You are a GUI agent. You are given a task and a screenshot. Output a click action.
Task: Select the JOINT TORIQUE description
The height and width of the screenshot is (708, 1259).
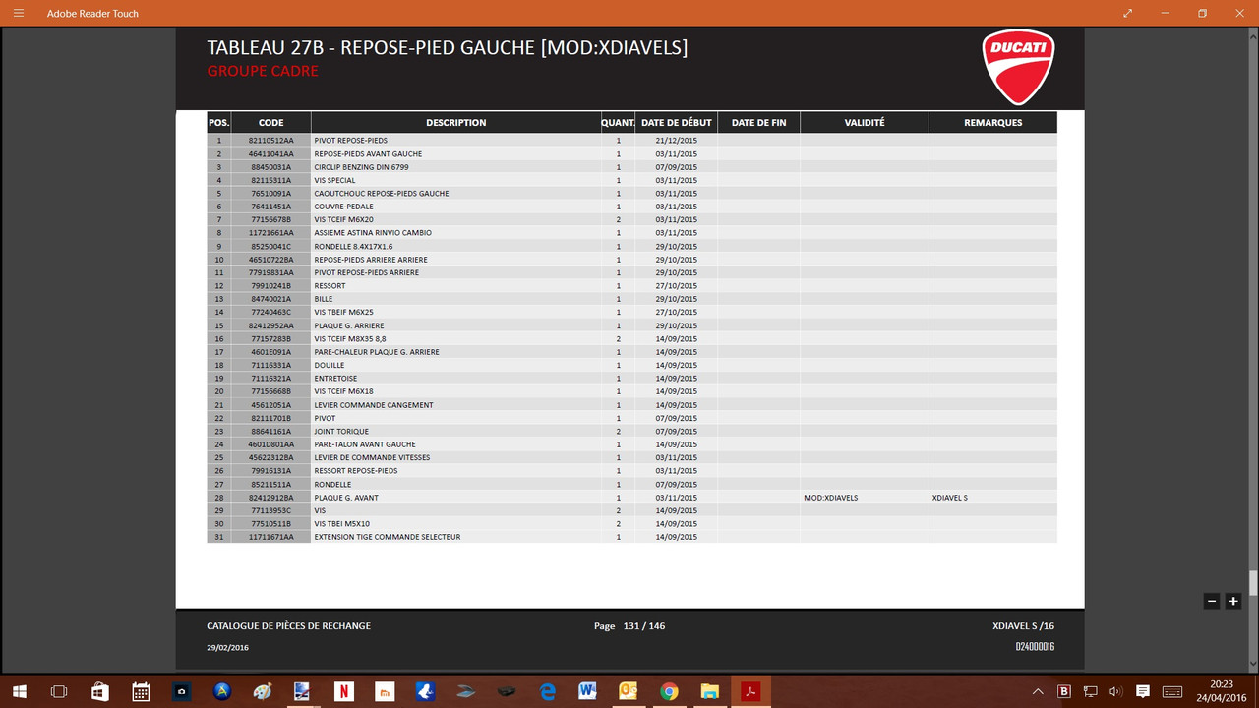(x=341, y=432)
